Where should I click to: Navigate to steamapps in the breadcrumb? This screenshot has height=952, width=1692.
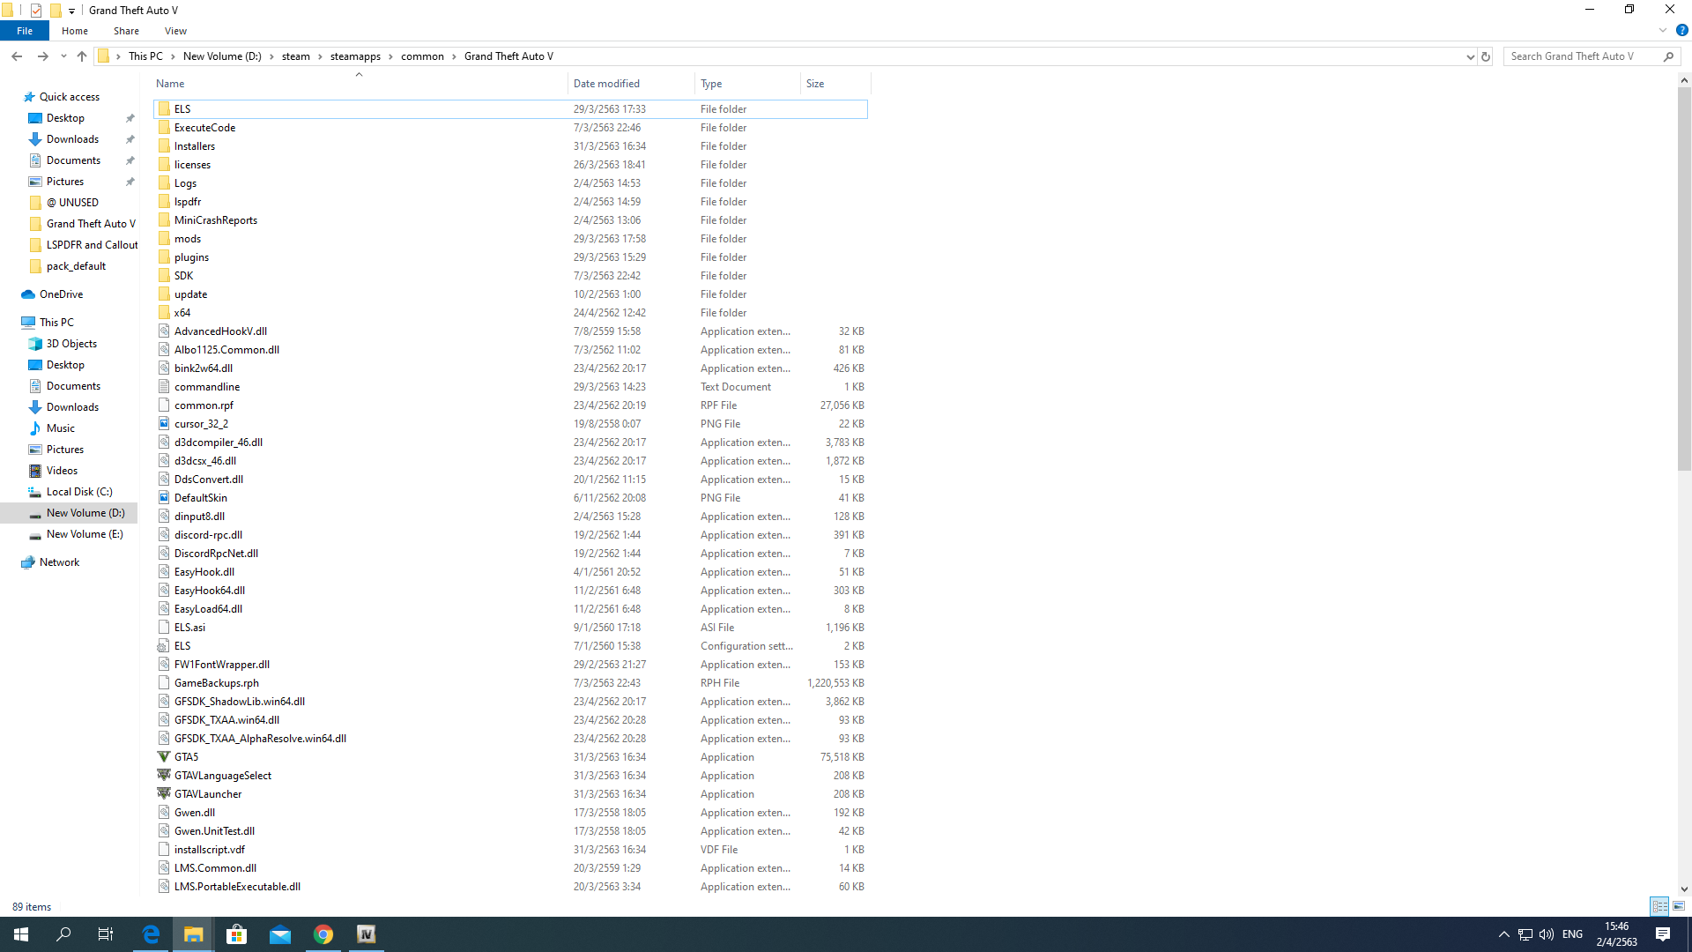[355, 56]
